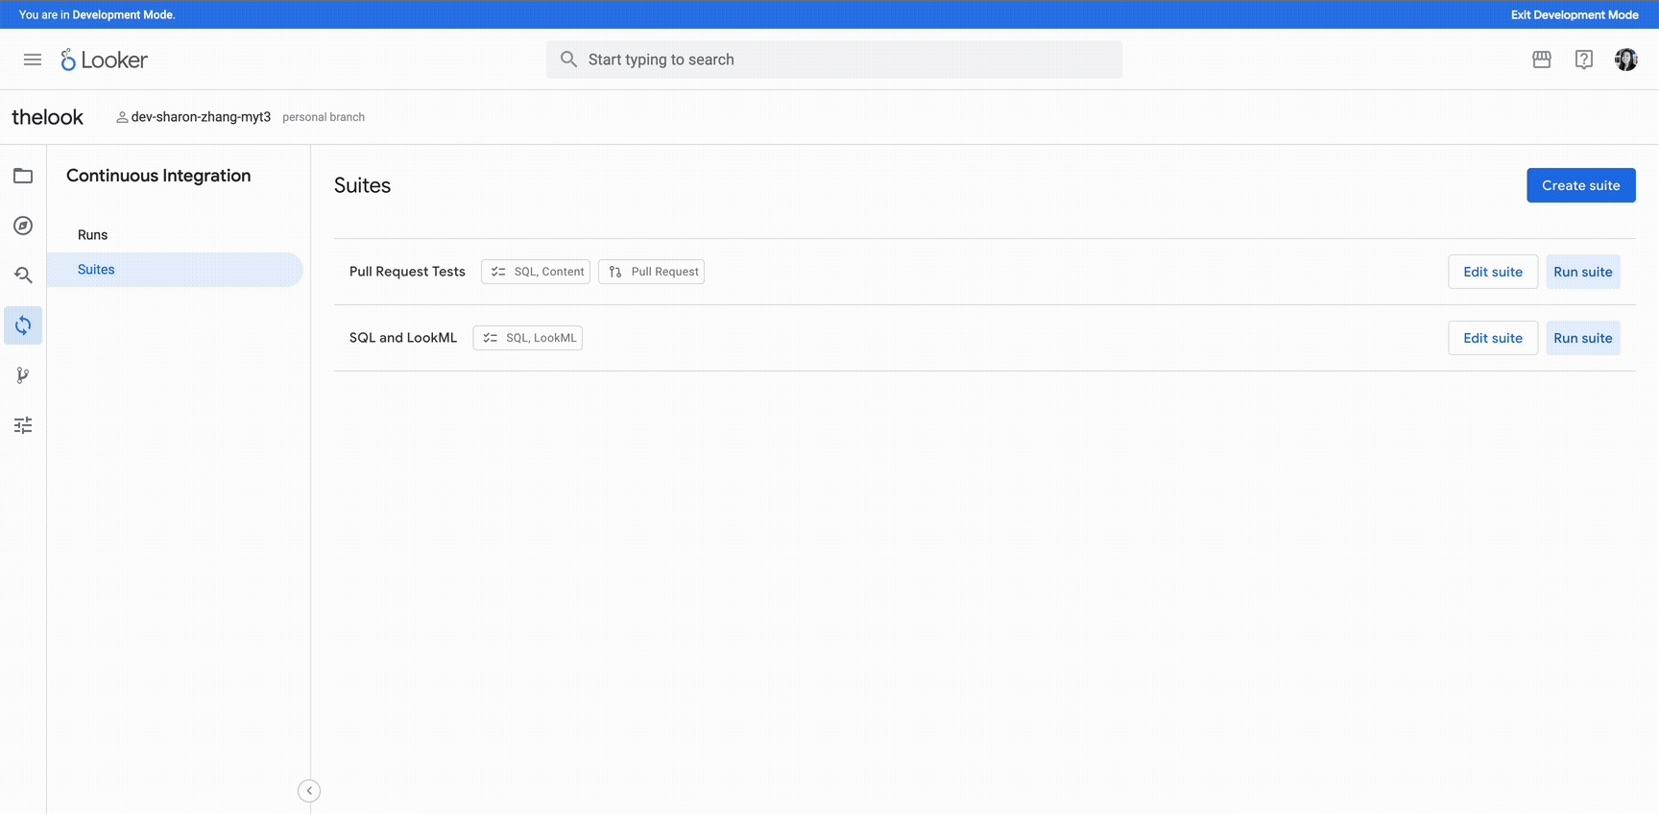Click the Looker logo
1659x814 pixels.
coord(105,60)
